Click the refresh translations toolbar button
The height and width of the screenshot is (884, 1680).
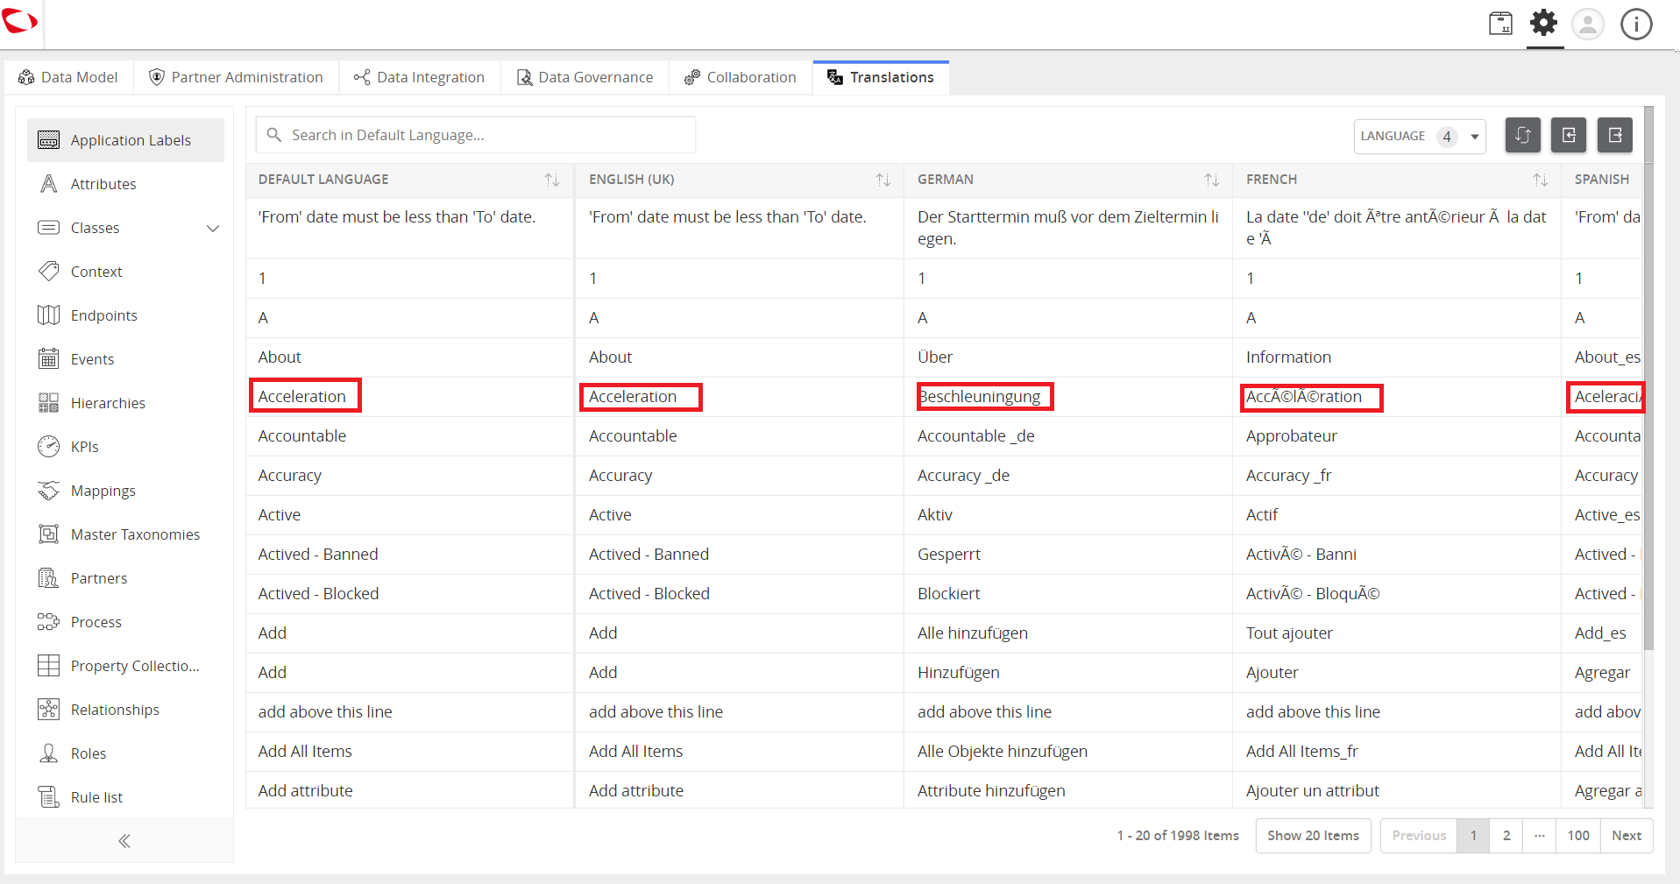[x=1523, y=135]
